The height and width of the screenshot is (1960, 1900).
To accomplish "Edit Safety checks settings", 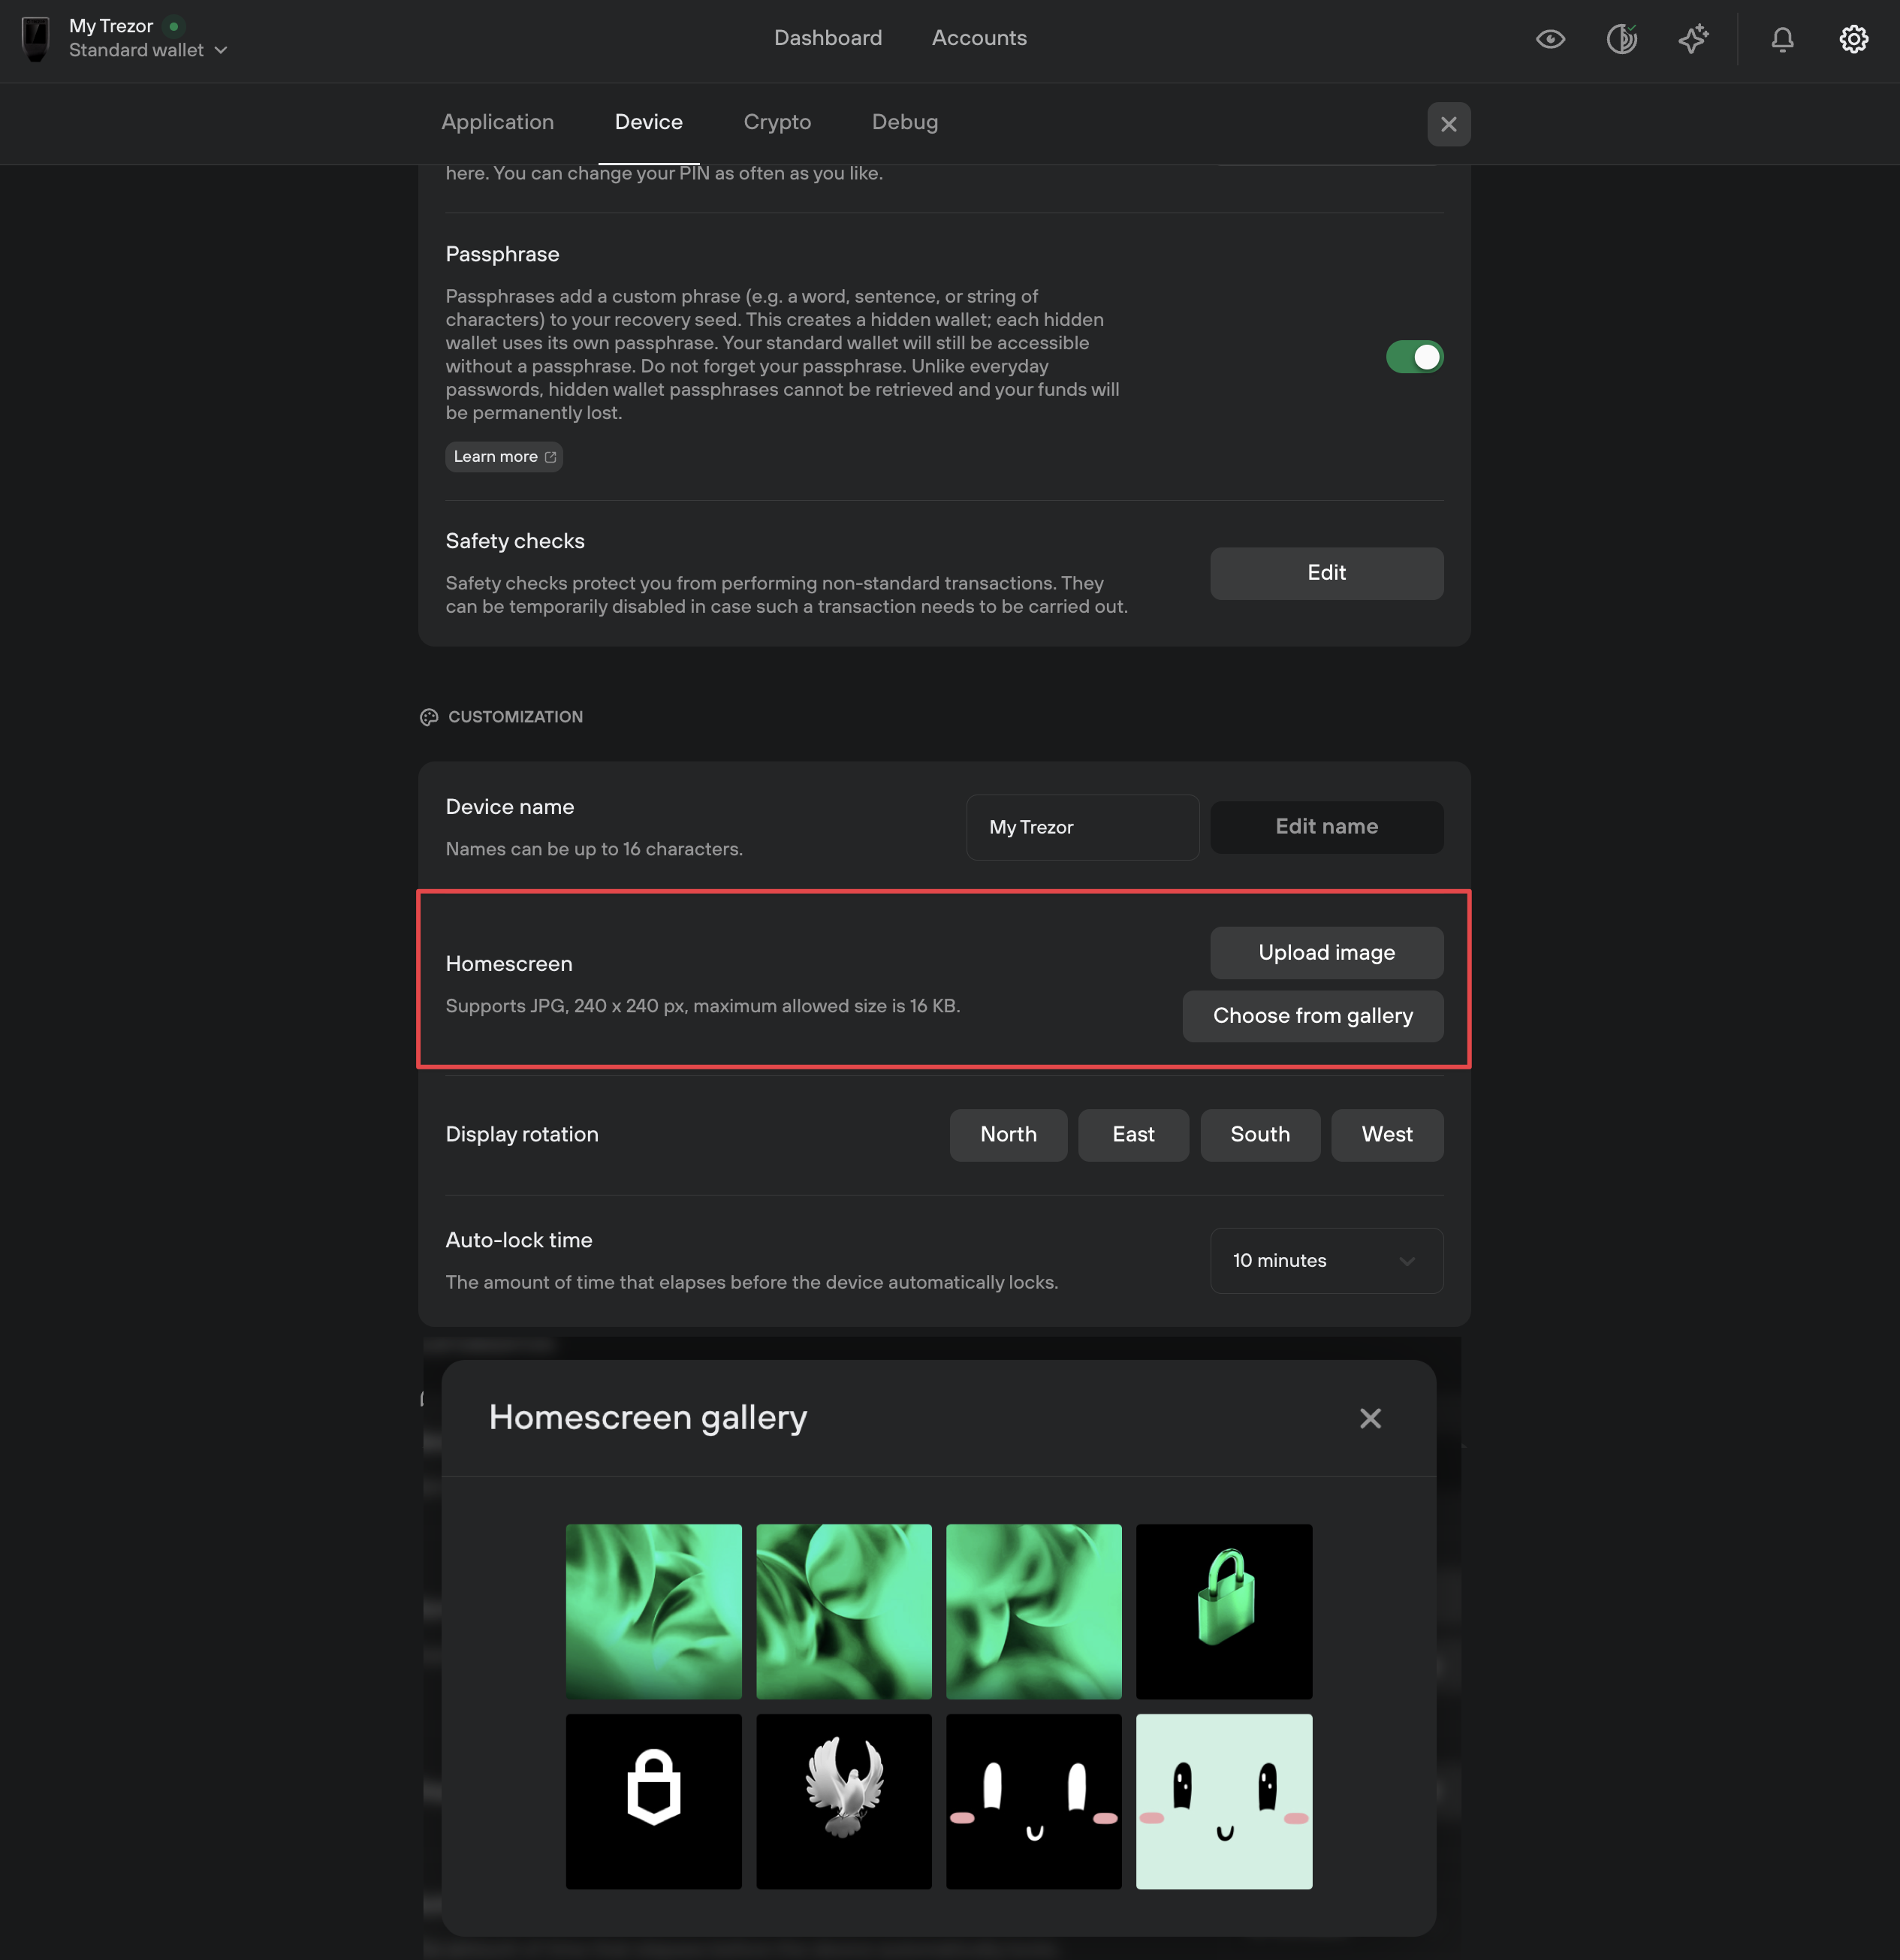I will (1326, 573).
